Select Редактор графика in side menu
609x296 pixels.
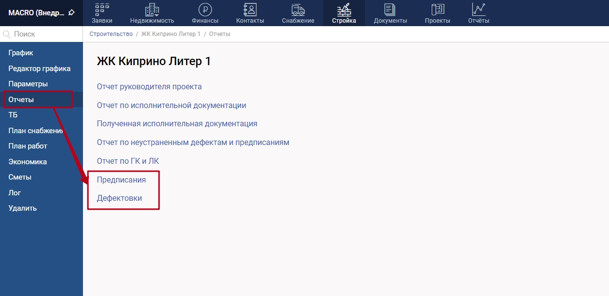pos(40,69)
